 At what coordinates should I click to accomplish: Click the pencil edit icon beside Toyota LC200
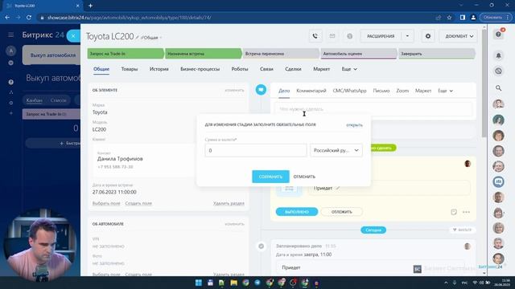138,38
